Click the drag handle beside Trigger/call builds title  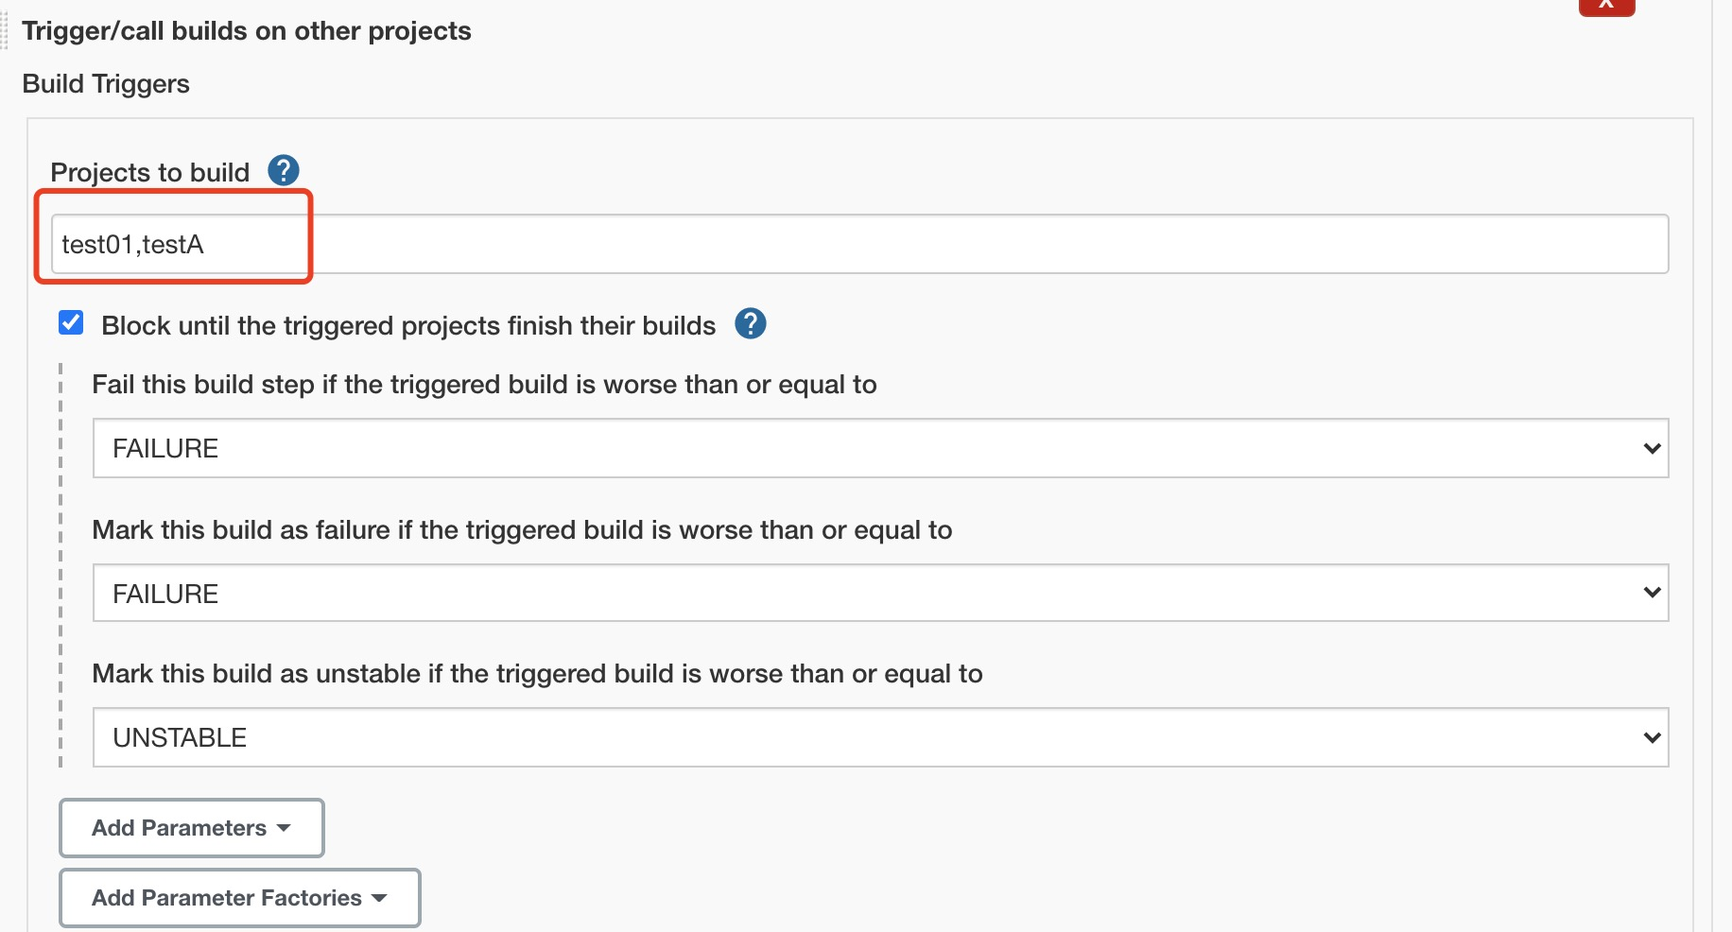point(5,33)
